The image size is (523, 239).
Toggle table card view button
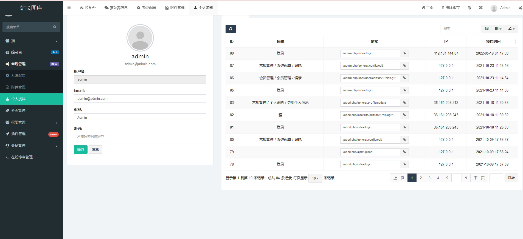[x=487, y=29]
